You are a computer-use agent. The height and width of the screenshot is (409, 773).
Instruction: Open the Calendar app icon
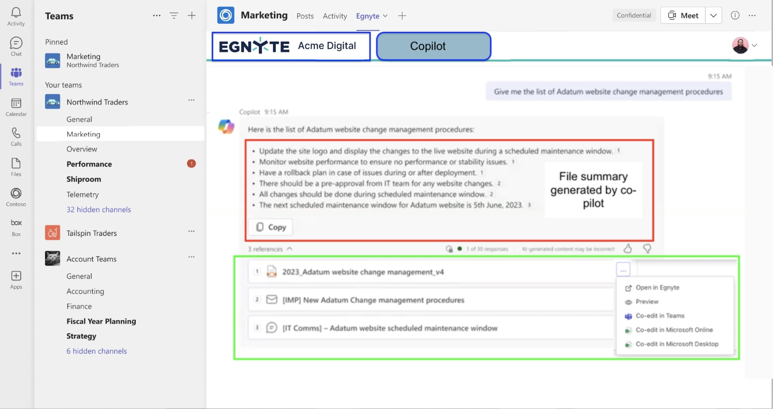click(x=16, y=107)
